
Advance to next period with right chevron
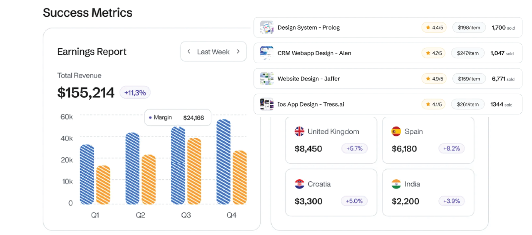pos(238,52)
